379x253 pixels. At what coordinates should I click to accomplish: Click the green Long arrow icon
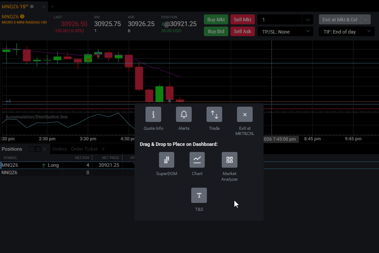pyautogui.click(x=44, y=165)
